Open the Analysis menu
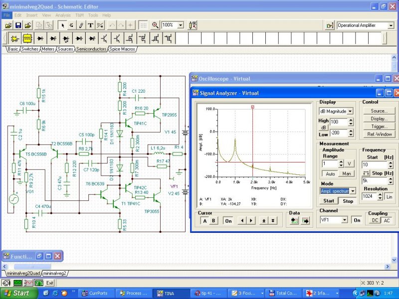This screenshot has height=299, width=399. tap(63, 15)
